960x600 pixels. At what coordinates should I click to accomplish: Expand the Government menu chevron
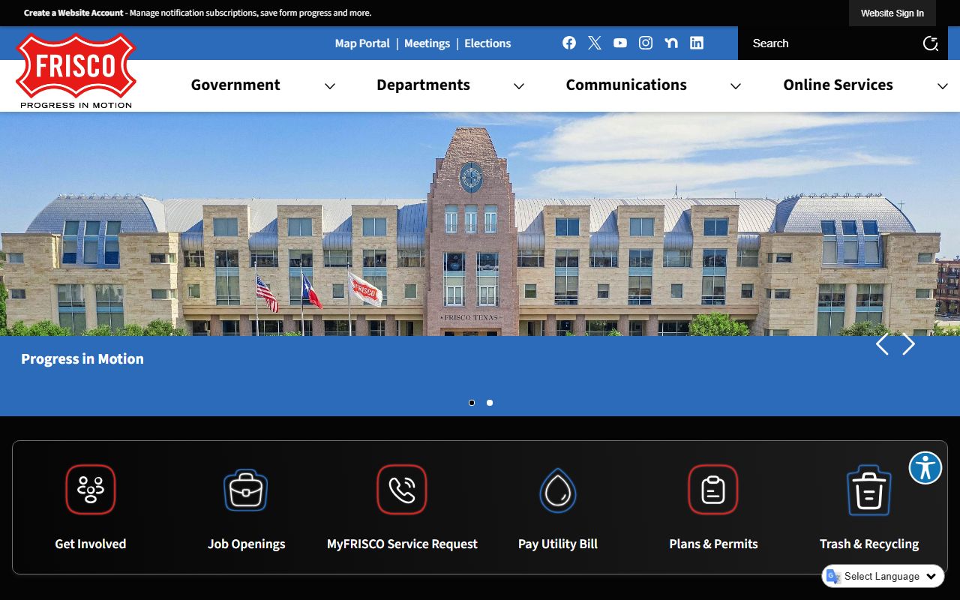click(329, 86)
